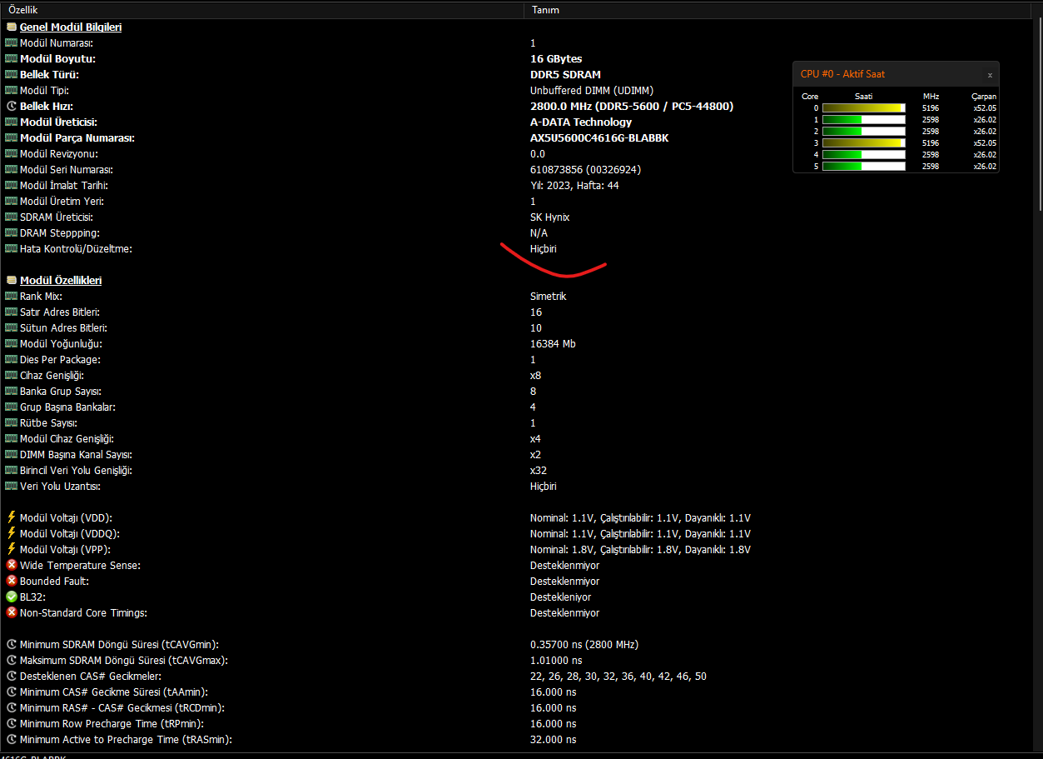Click the Satır Adres Bitleri row label
Screen dimensions: 1043x759
pyautogui.click(x=60, y=312)
